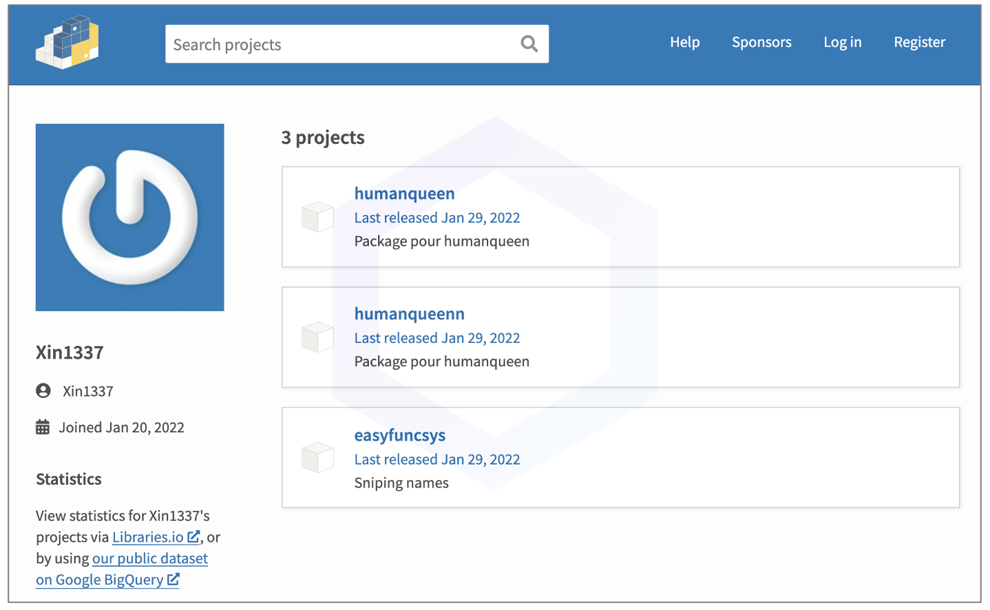This screenshot has height=610, width=990.
Task: Click the Xin1337 profile avatar image
Action: 129,218
